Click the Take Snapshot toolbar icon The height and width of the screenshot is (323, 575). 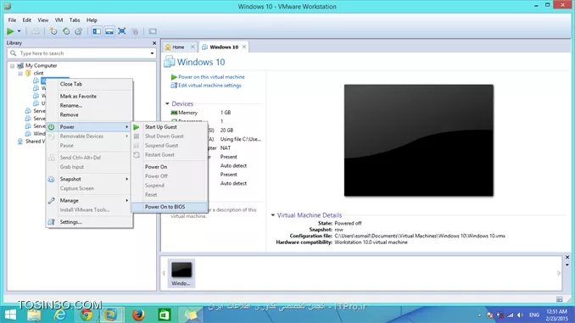pos(53,31)
